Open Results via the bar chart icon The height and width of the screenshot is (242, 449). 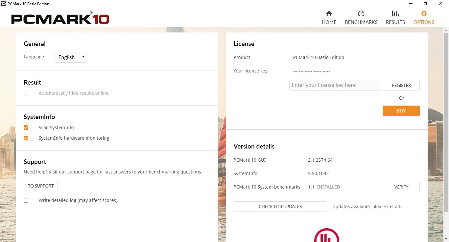395,13
